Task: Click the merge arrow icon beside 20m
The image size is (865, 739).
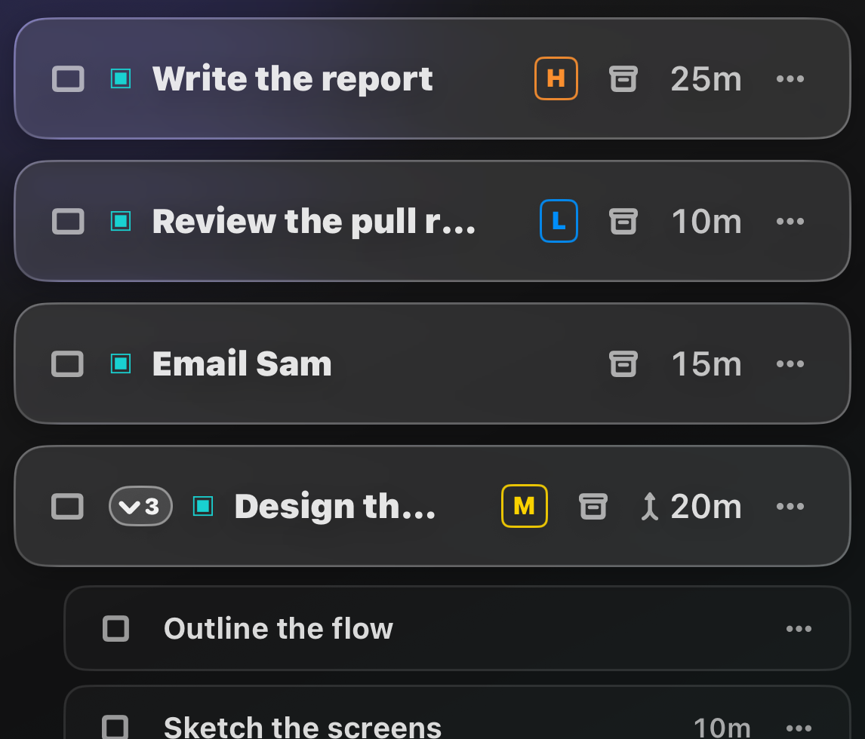Action: pos(650,507)
